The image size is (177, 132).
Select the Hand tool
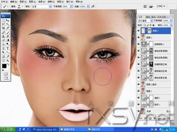[x=4, y=61]
